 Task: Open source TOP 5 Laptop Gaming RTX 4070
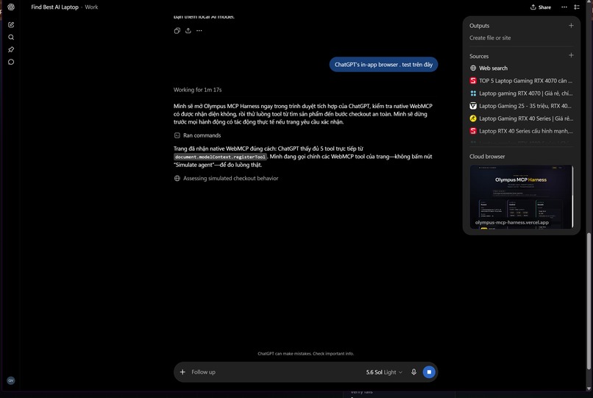521,81
